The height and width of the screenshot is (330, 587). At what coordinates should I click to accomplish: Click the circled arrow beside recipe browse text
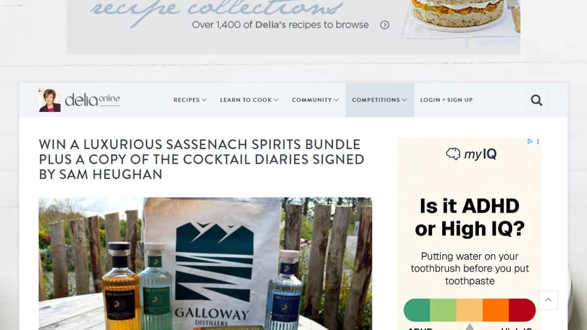[385, 25]
